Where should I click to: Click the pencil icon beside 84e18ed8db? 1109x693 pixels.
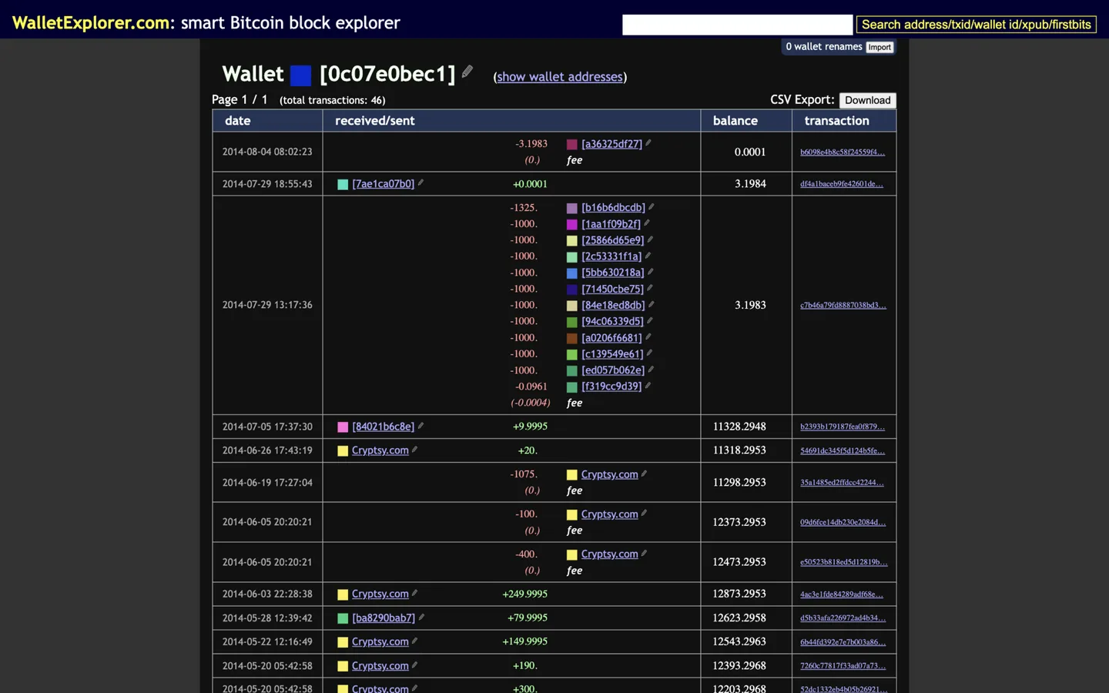(x=652, y=304)
